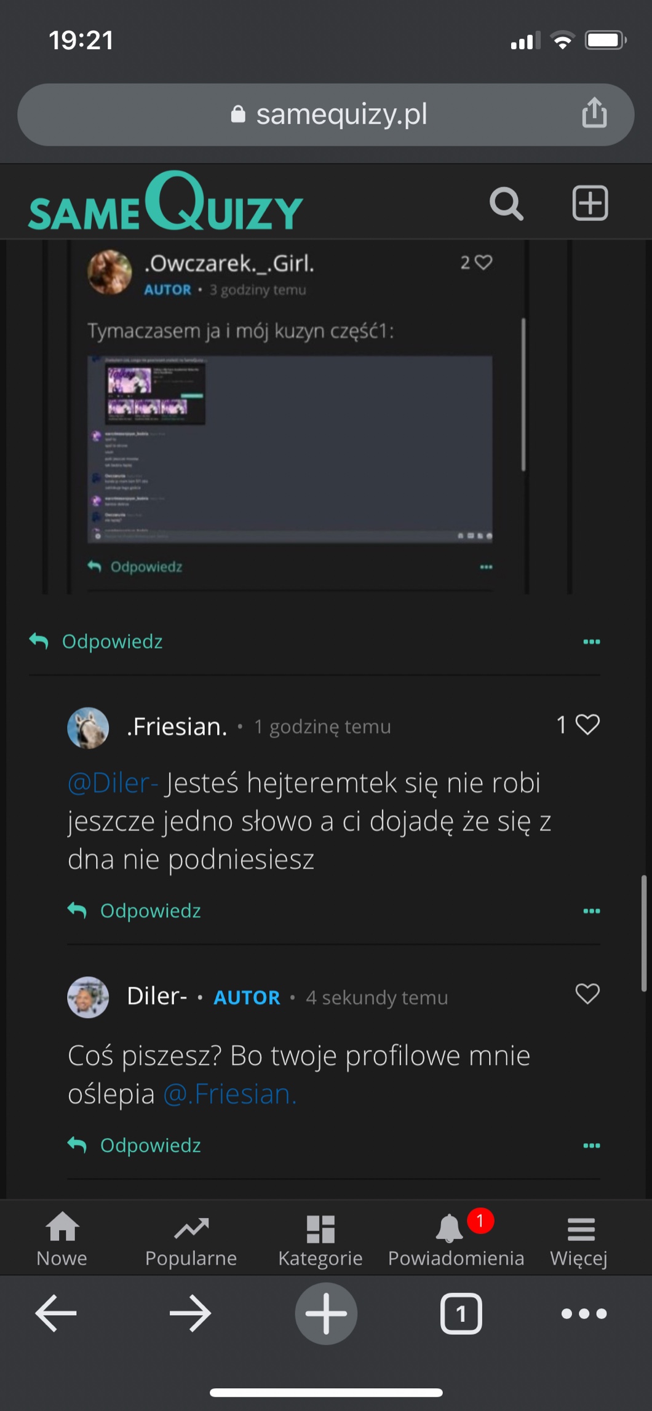This screenshot has height=1411, width=652.
Task: Open the Nowe home tab
Action: tap(62, 1240)
